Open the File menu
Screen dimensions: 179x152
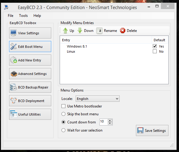11,16
